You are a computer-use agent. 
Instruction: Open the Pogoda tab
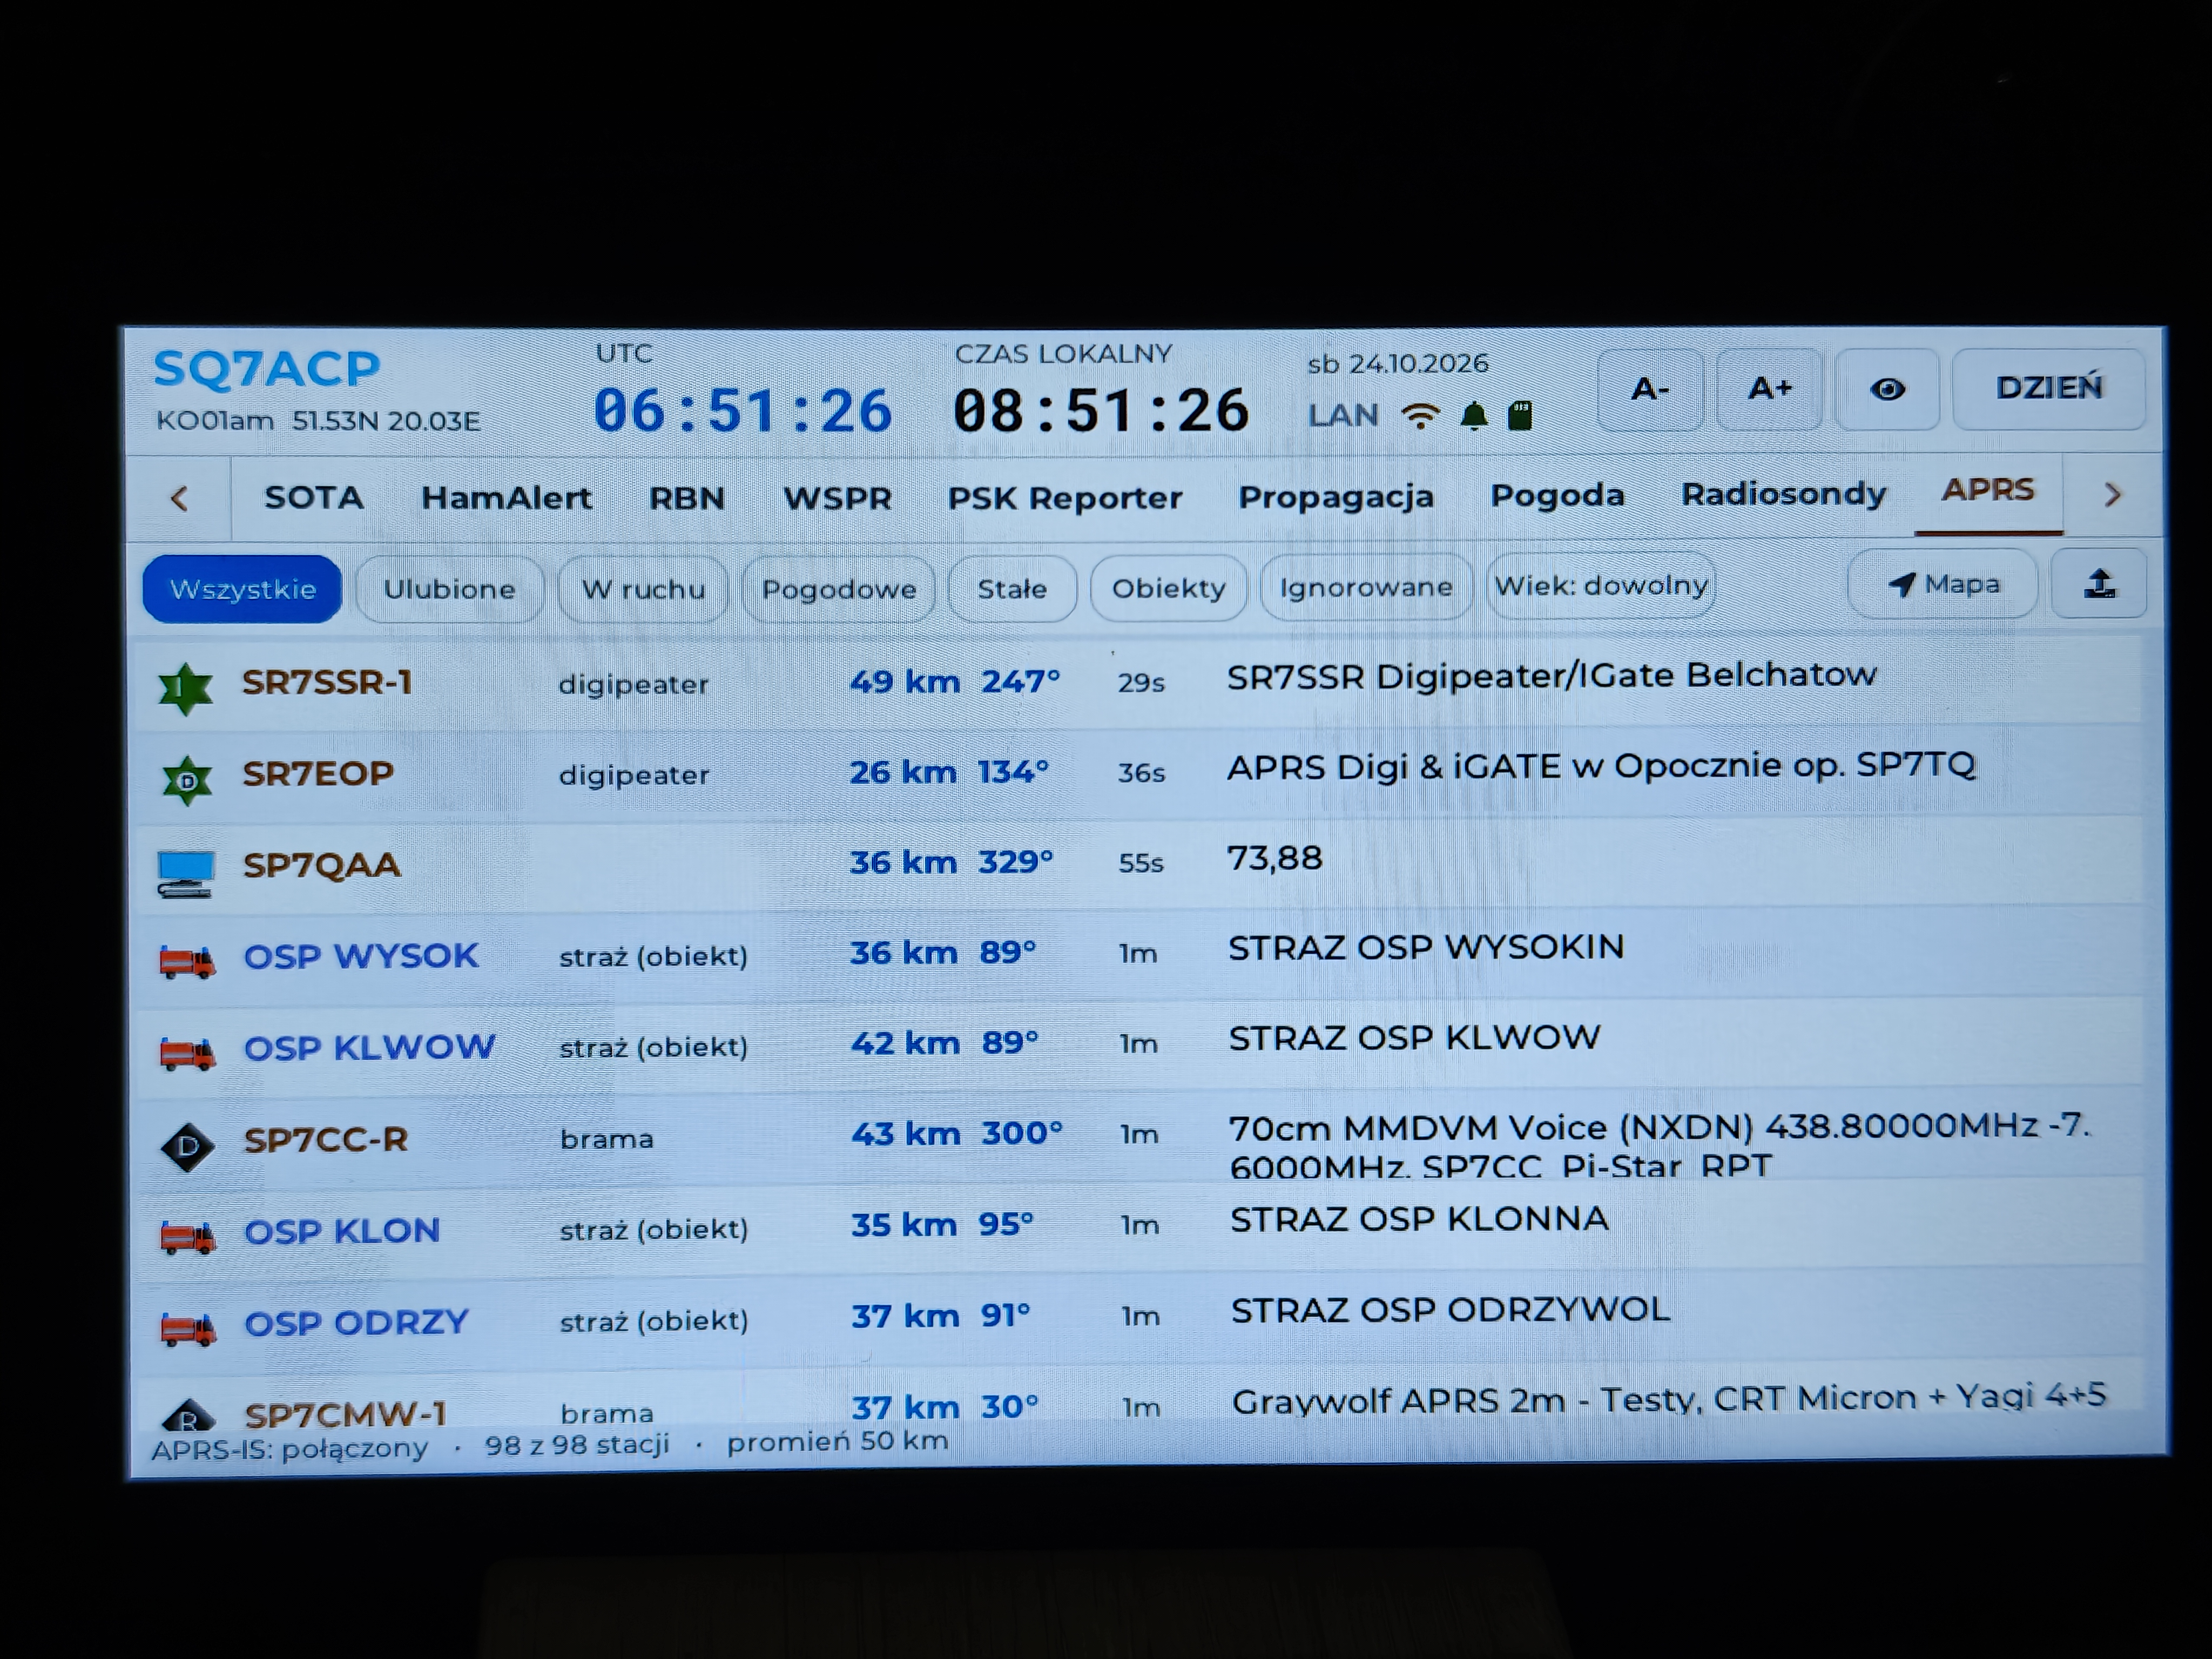[x=1557, y=495]
